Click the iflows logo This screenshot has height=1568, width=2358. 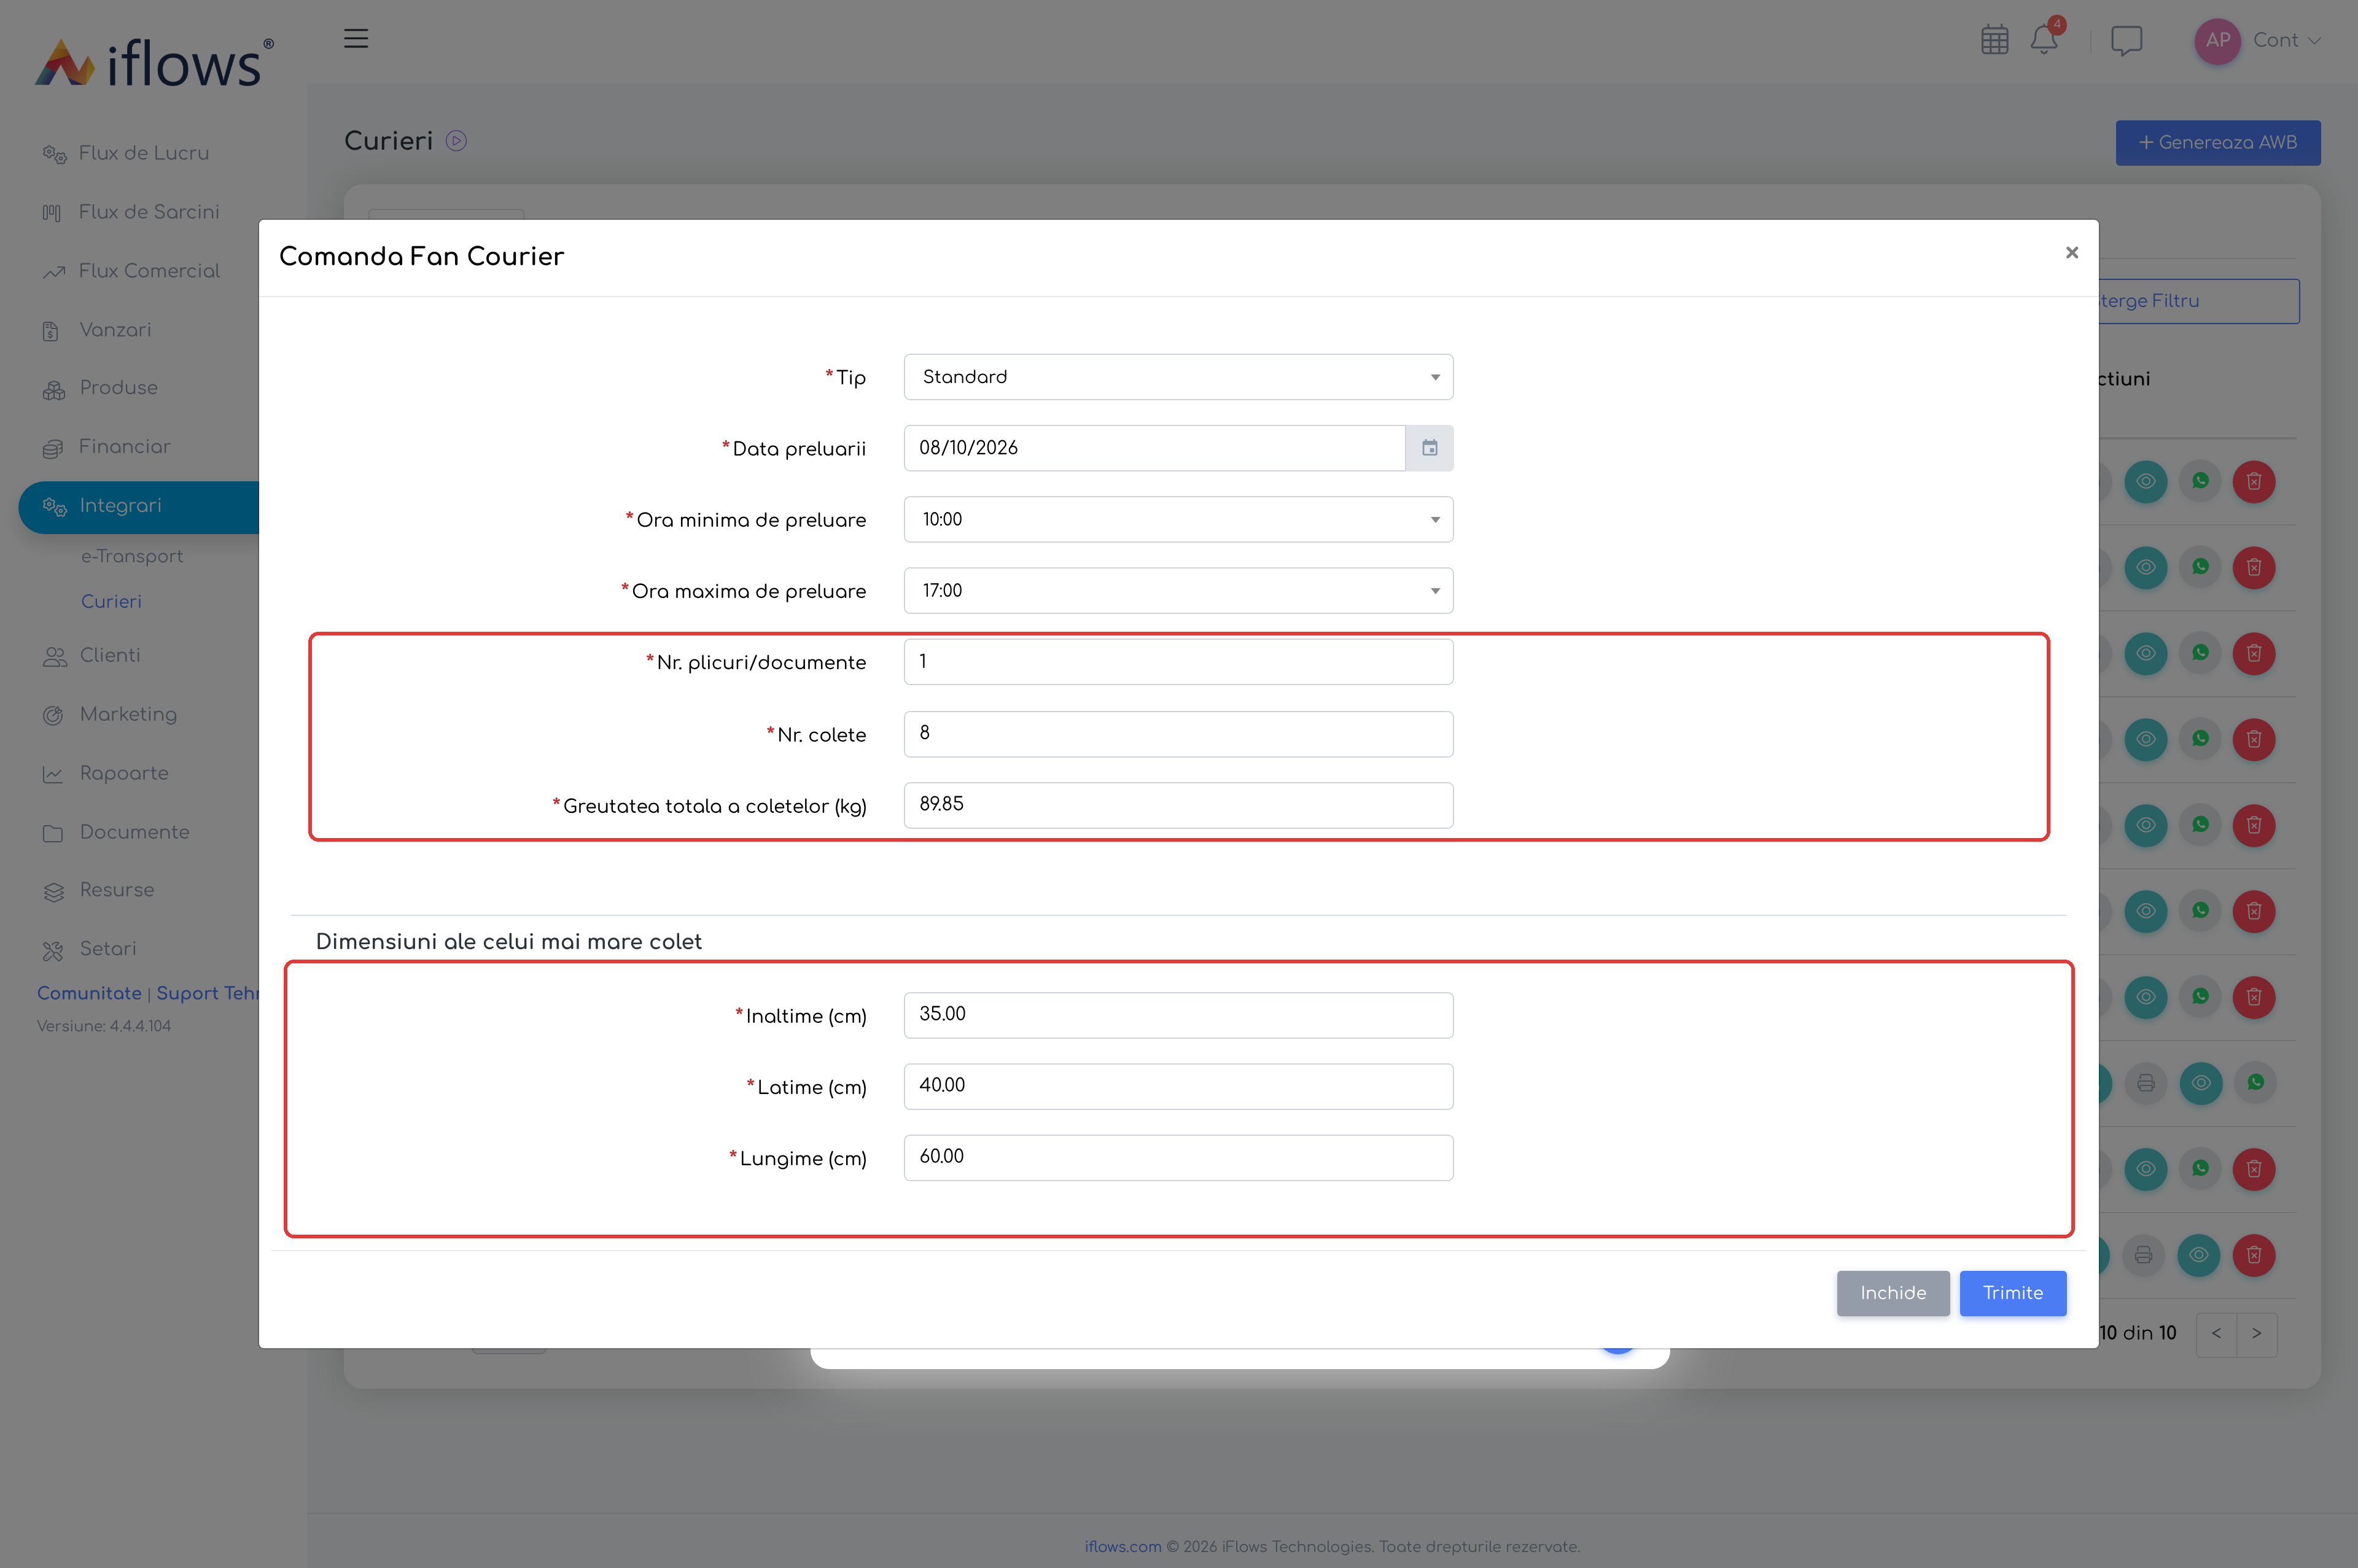(x=155, y=62)
